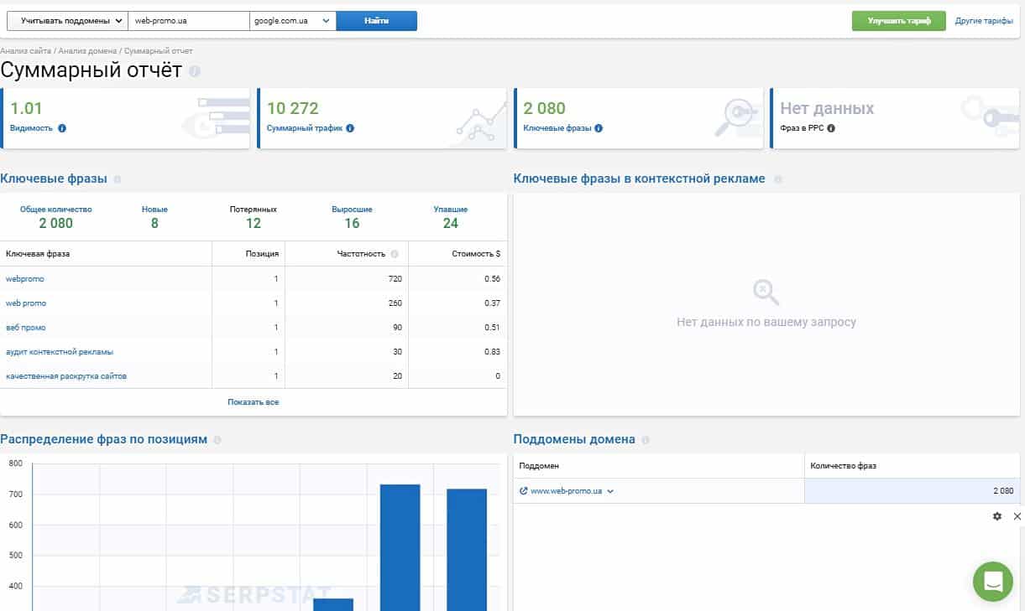Open the Учитывать поддомены dropdown

pyautogui.click(x=67, y=21)
